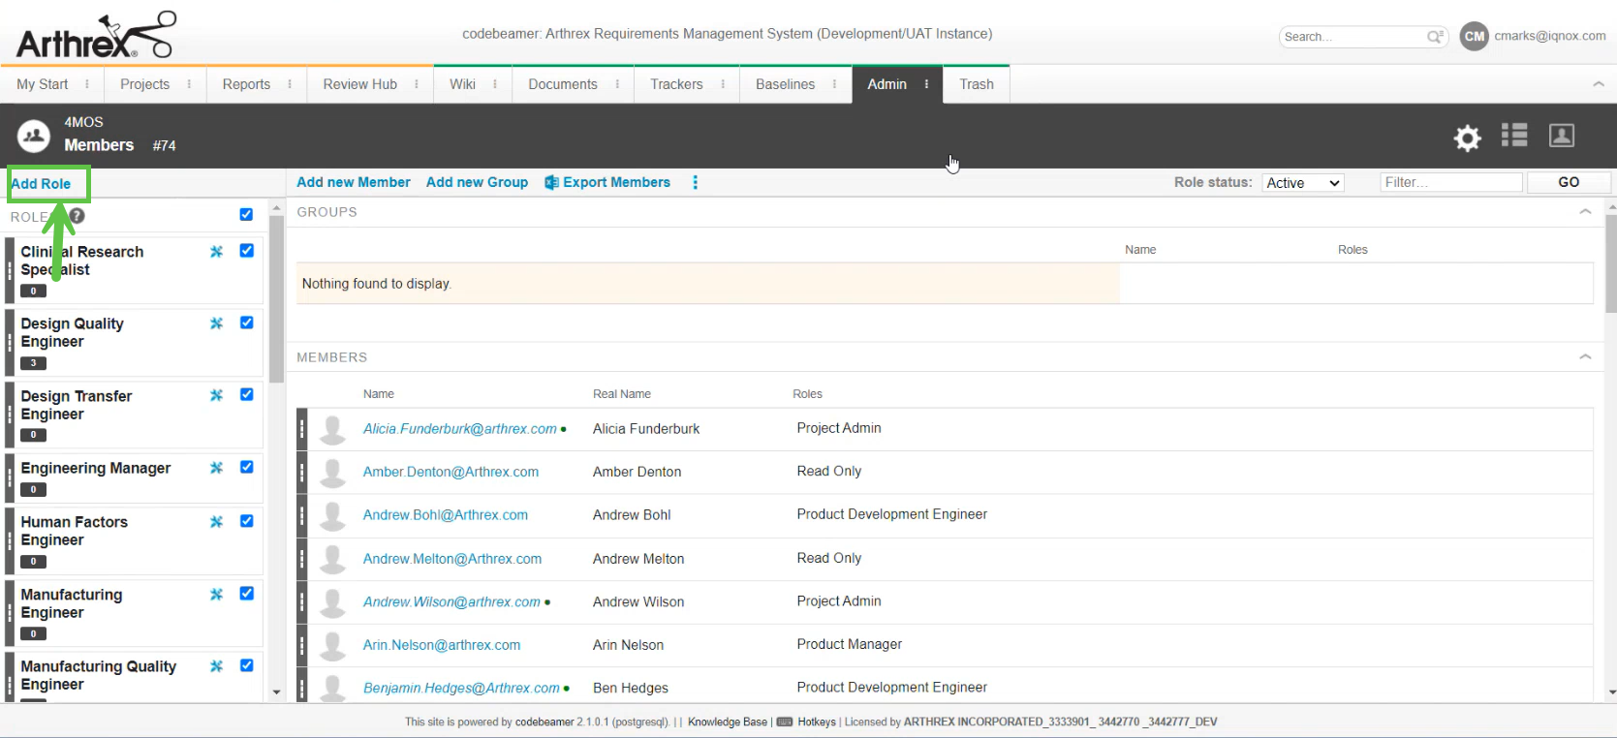The height and width of the screenshot is (738, 1617).
Task: Click the permissions icon for Design Quality Engineer
Action: [x=216, y=323]
